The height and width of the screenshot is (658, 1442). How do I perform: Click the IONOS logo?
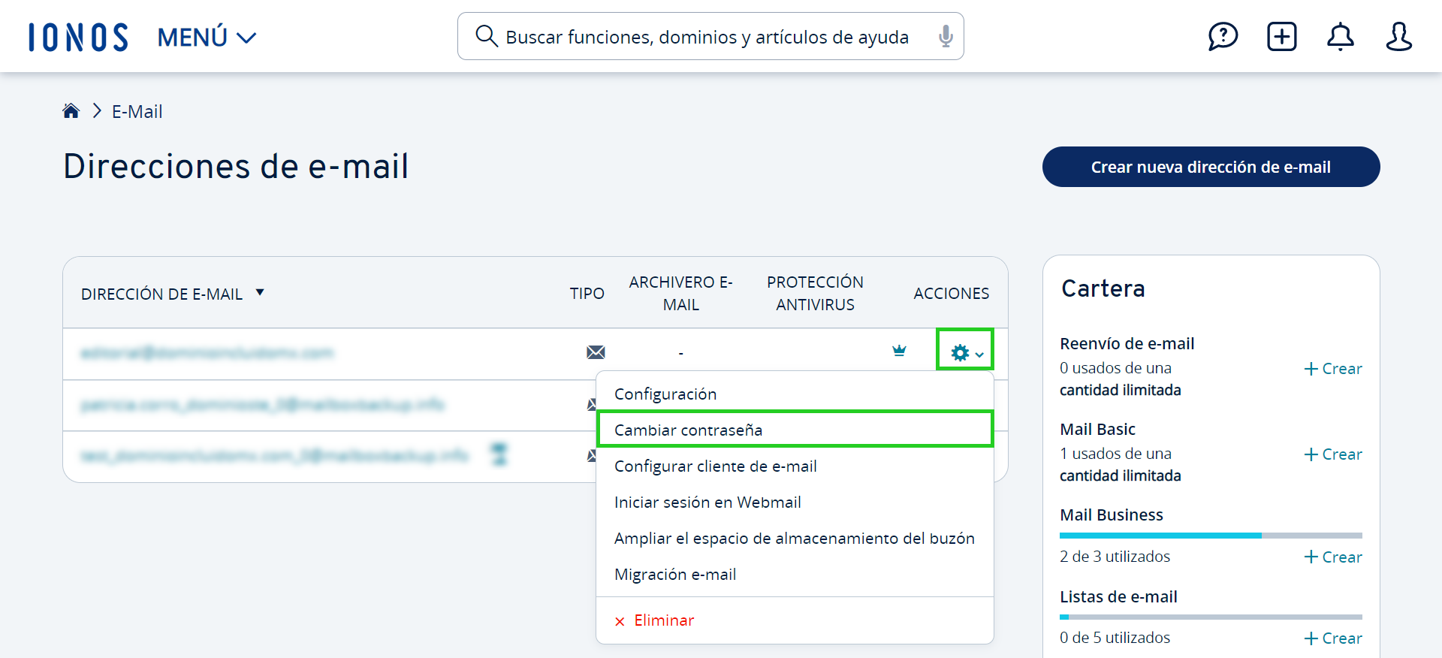pyautogui.click(x=78, y=37)
